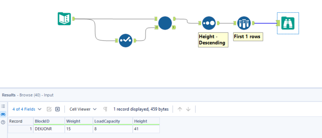Screen dimensions: 322x138
Task: Click the Input Data tool output anchor
Action: click(73, 19)
